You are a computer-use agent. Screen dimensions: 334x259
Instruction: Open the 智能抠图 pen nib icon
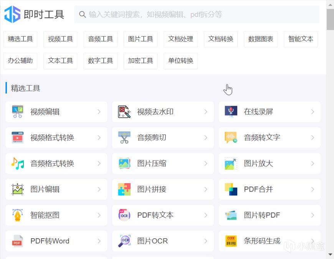click(x=18, y=215)
